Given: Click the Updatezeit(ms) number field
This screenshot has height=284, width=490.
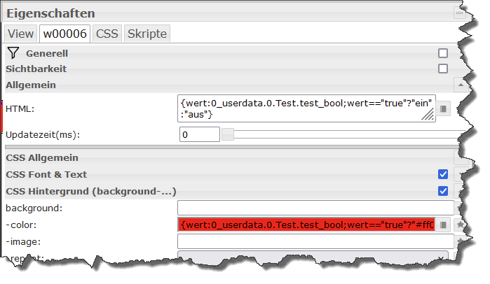Looking at the screenshot, I should [x=200, y=134].
